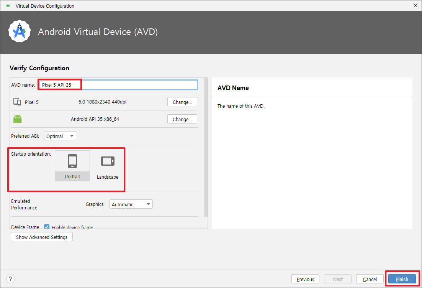Click Change button for Android API 35 image
Image resolution: width=422 pixels, height=288 pixels.
[x=182, y=119]
